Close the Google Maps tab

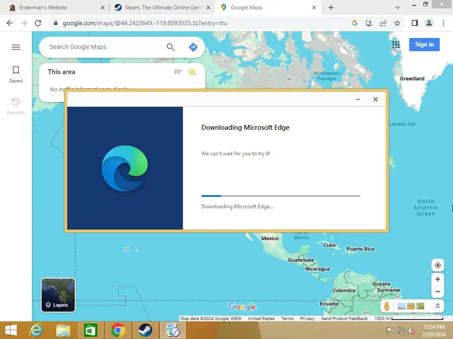[x=314, y=8]
